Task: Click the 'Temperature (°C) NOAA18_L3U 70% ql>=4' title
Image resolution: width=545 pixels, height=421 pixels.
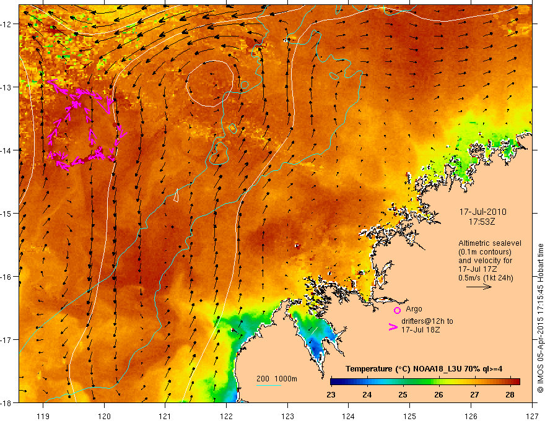Action: [x=424, y=369]
